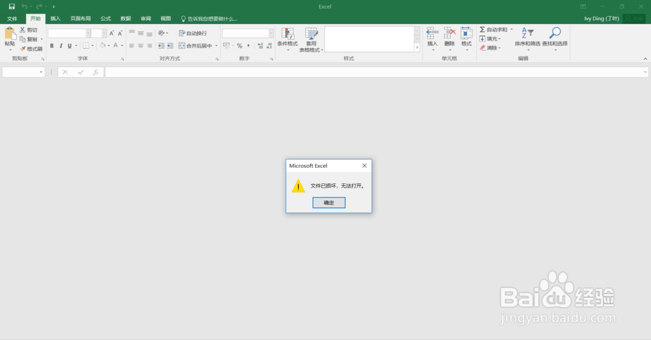651x340 pixels.
Task: Open 查找和选择 find and select
Action: [x=555, y=39]
